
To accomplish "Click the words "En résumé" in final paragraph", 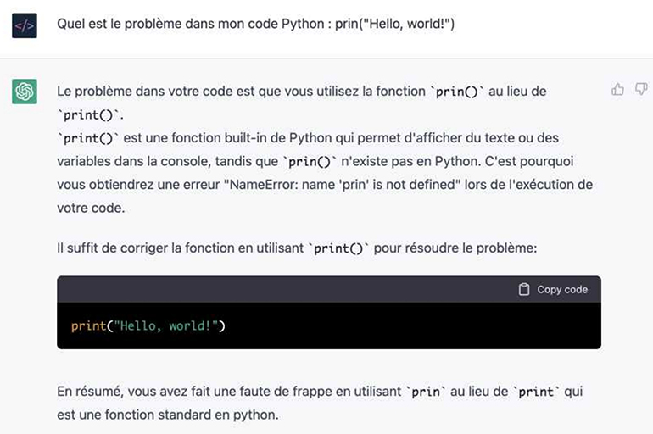I will tap(87, 392).
